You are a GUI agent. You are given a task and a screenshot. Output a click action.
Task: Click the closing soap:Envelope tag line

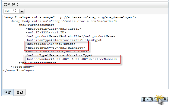coord(18,71)
